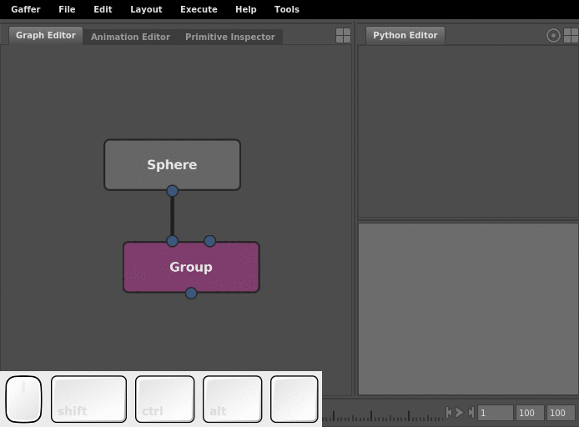579x427 pixels.
Task: Click the Group node's second input plug
Action: click(x=210, y=241)
